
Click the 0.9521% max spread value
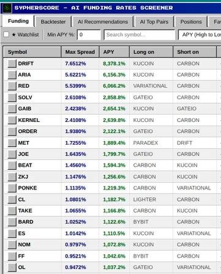(x=75, y=256)
